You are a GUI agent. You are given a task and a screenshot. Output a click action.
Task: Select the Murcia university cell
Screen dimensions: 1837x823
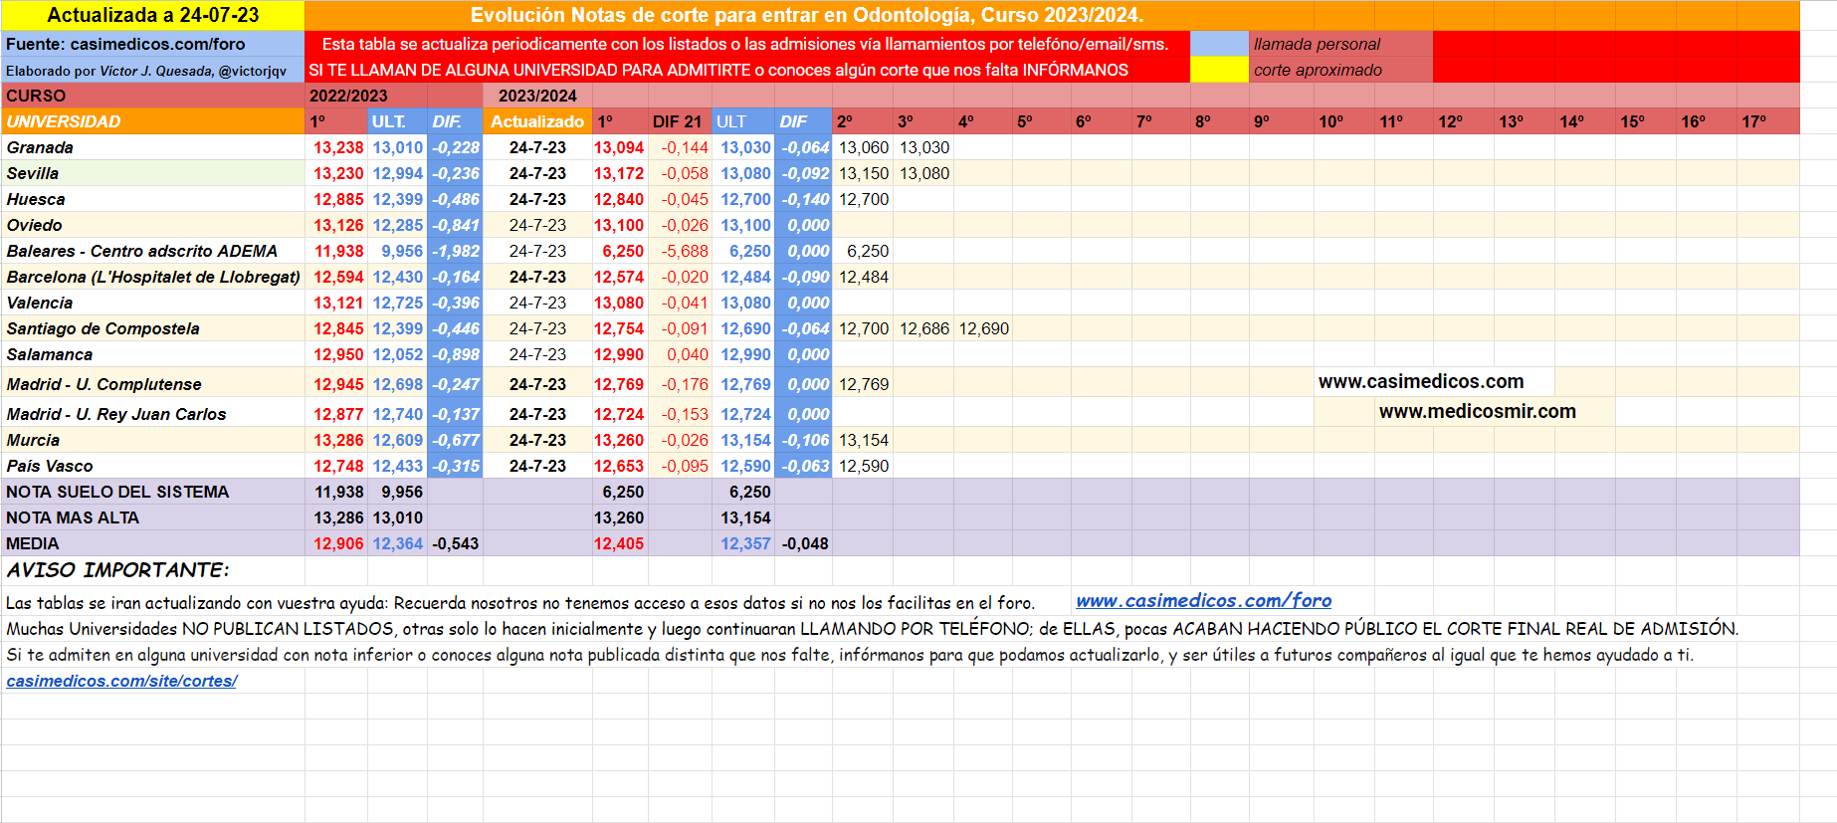[x=153, y=440]
